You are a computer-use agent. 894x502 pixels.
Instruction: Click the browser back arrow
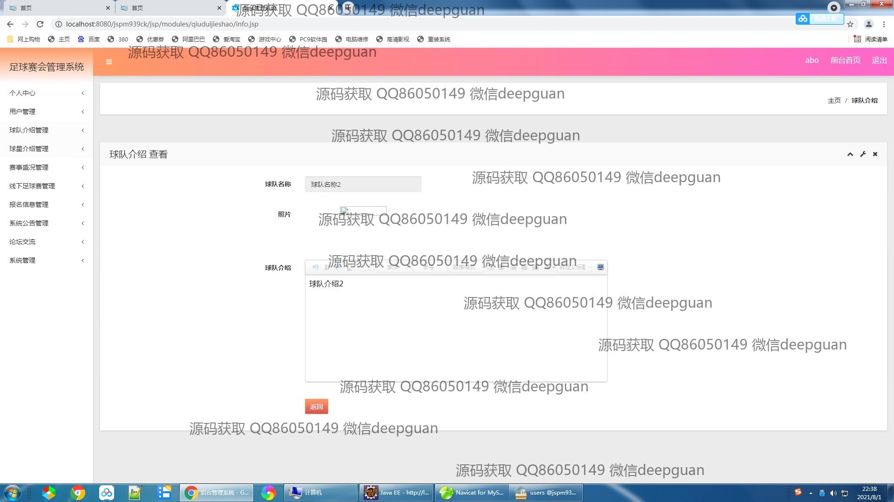click(10, 24)
